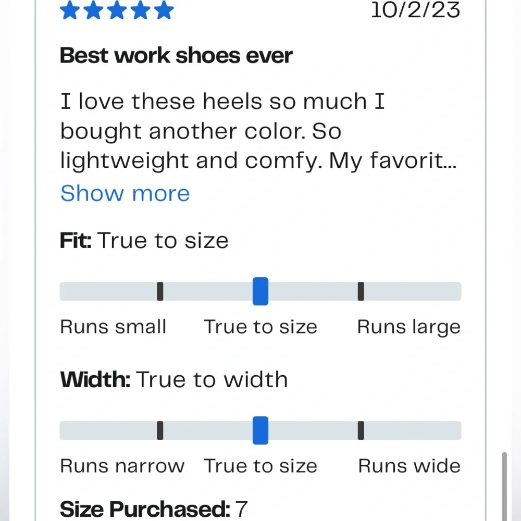The width and height of the screenshot is (521, 521).
Task: Click the review date 10/2/23
Action: point(415,9)
